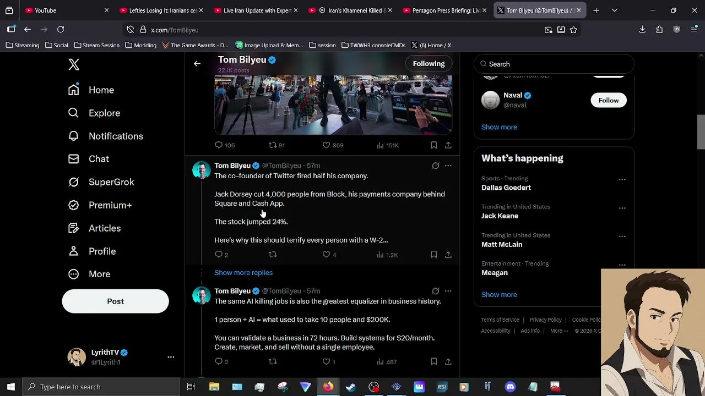Open more options on the Jack Dorsey post

point(448,166)
